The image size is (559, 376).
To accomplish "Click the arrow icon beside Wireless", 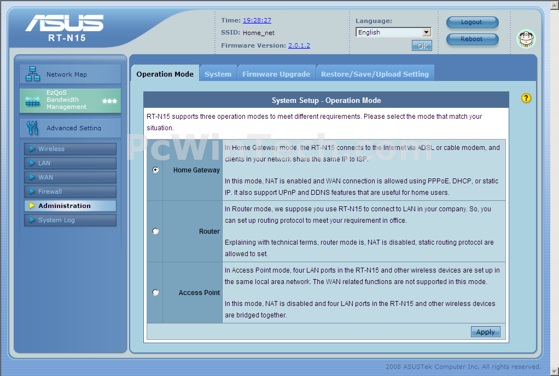I will (32, 148).
